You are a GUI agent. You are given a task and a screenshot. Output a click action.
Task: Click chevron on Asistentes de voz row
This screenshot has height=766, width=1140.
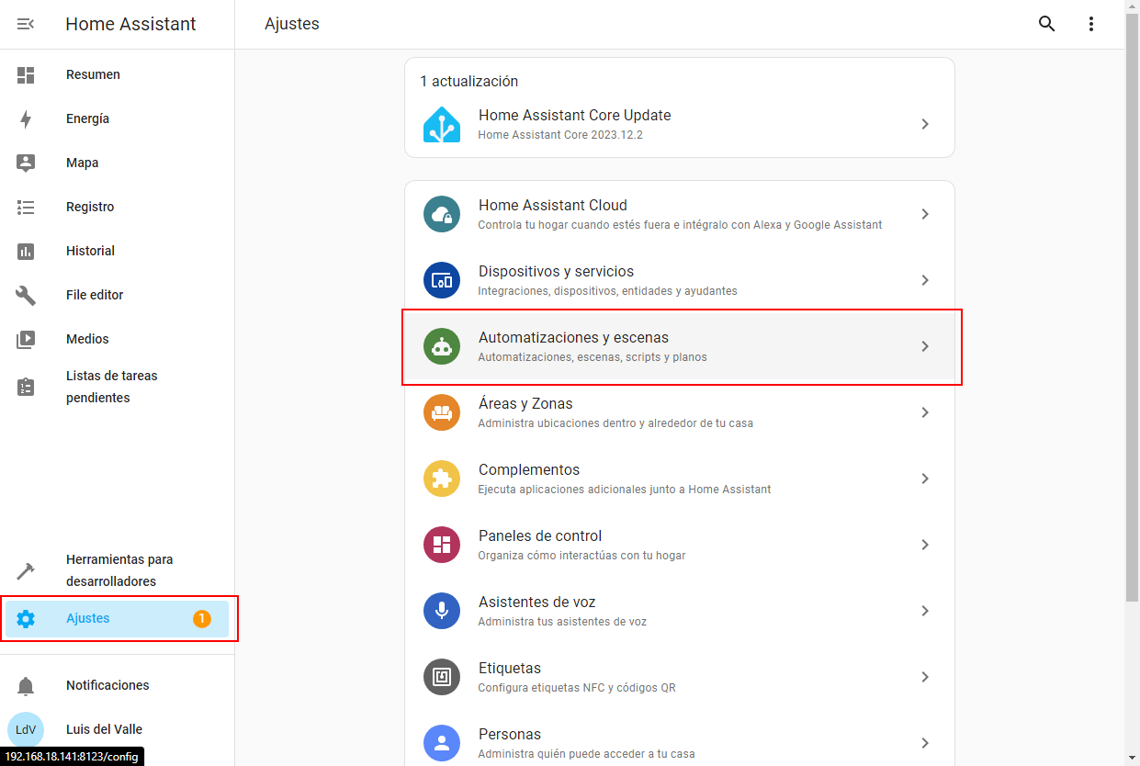[925, 611]
